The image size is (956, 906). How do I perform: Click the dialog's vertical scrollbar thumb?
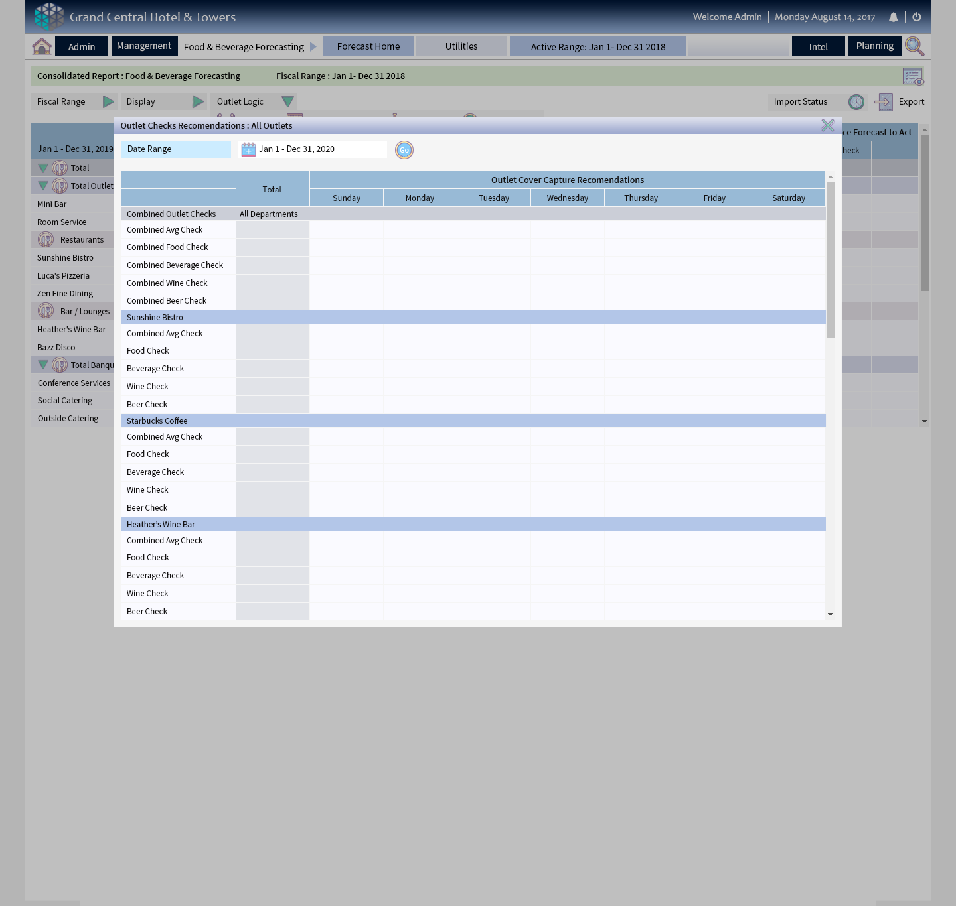830,260
